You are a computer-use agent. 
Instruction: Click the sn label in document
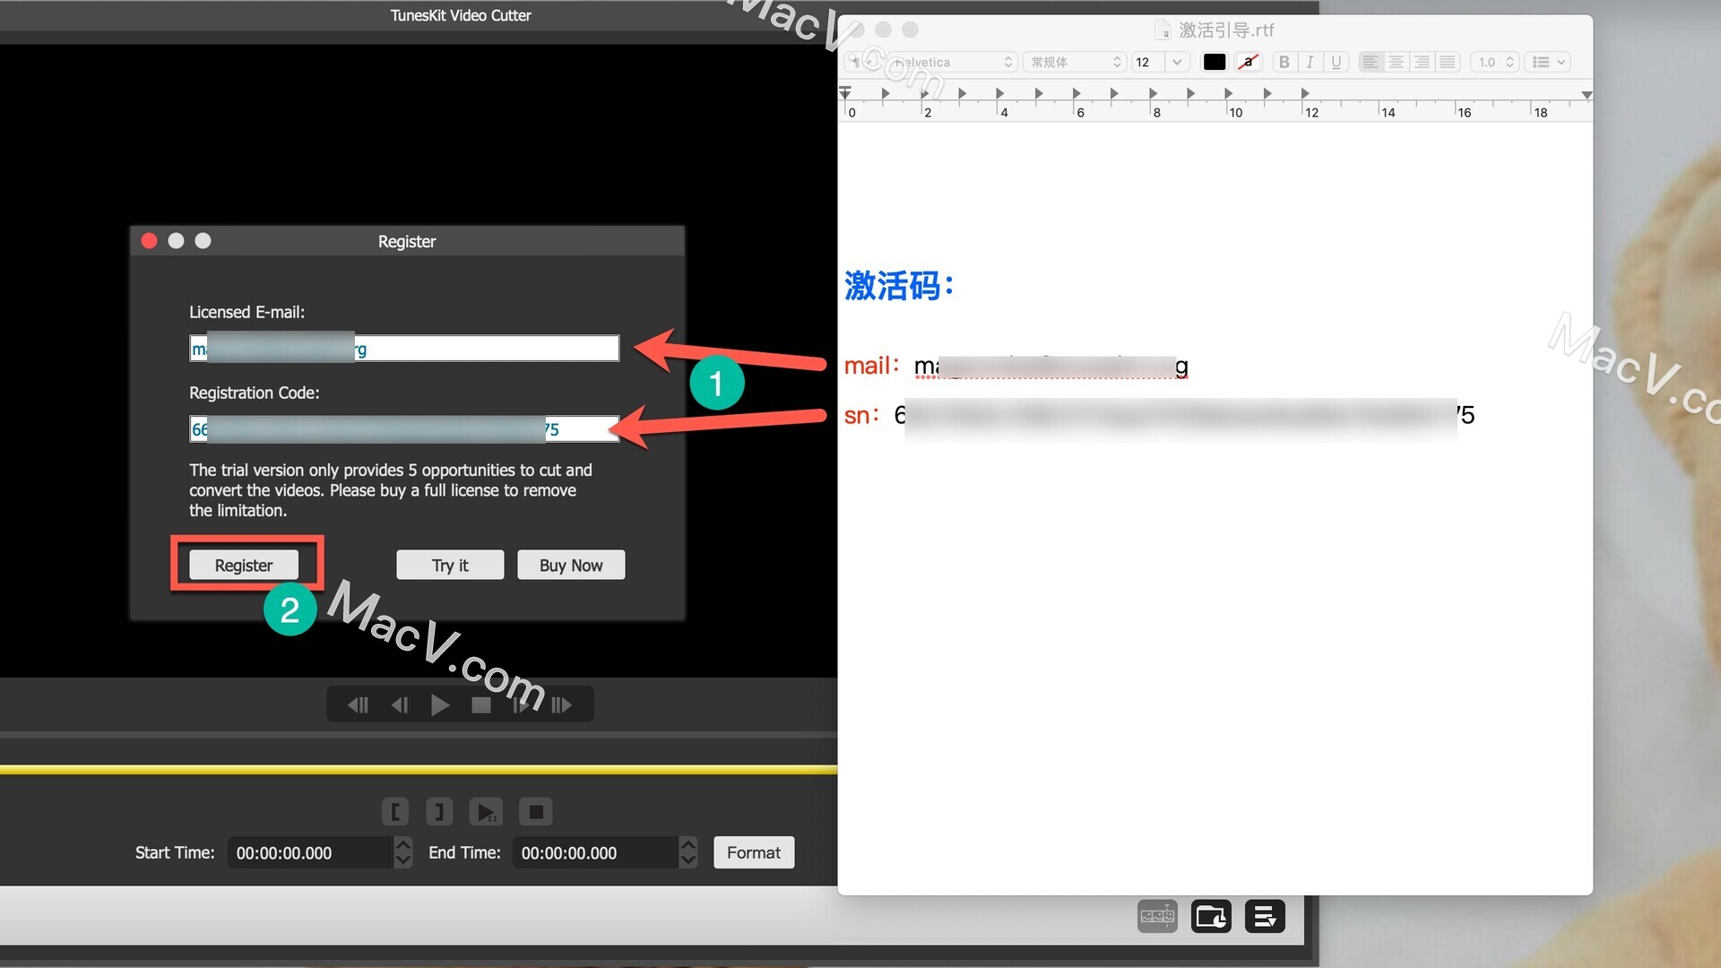861,415
